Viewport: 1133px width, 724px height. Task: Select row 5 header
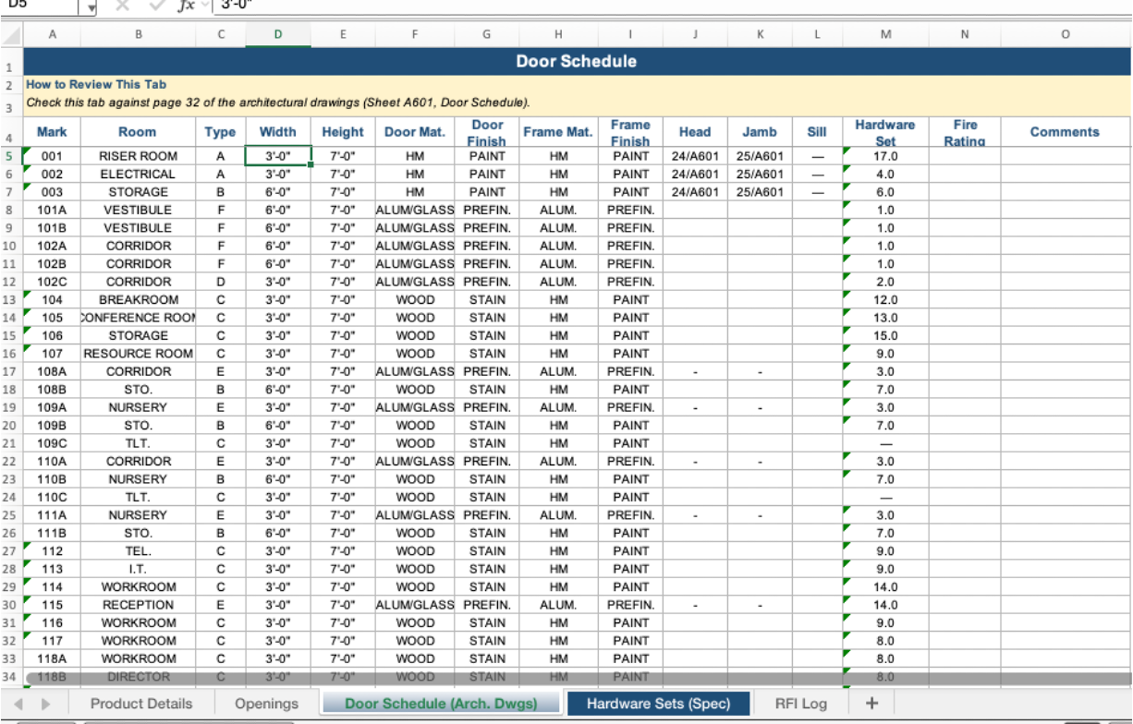[11, 156]
